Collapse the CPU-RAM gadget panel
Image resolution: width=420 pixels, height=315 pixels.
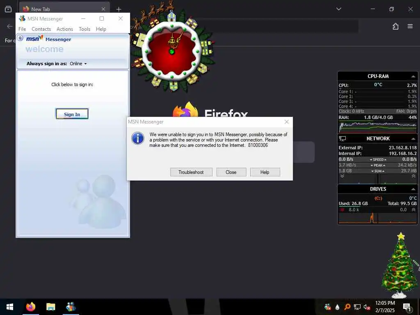coord(413,76)
